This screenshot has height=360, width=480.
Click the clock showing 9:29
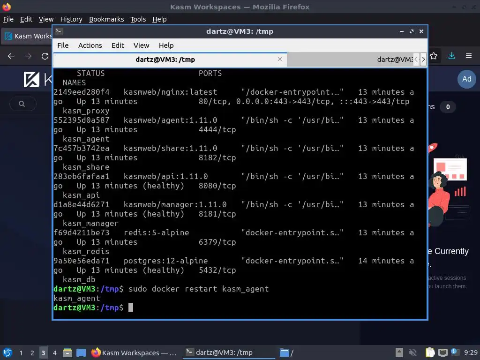(471, 352)
